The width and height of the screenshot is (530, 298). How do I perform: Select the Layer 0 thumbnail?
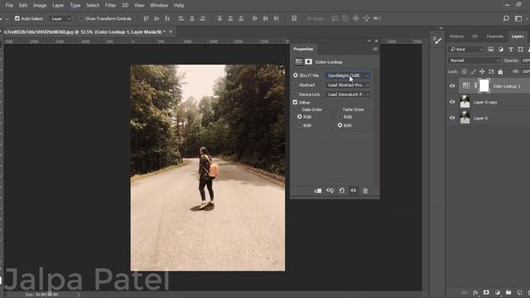click(465, 118)
